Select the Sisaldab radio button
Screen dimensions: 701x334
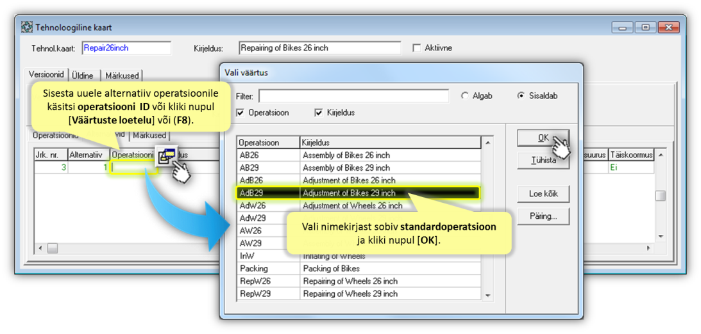521,96
